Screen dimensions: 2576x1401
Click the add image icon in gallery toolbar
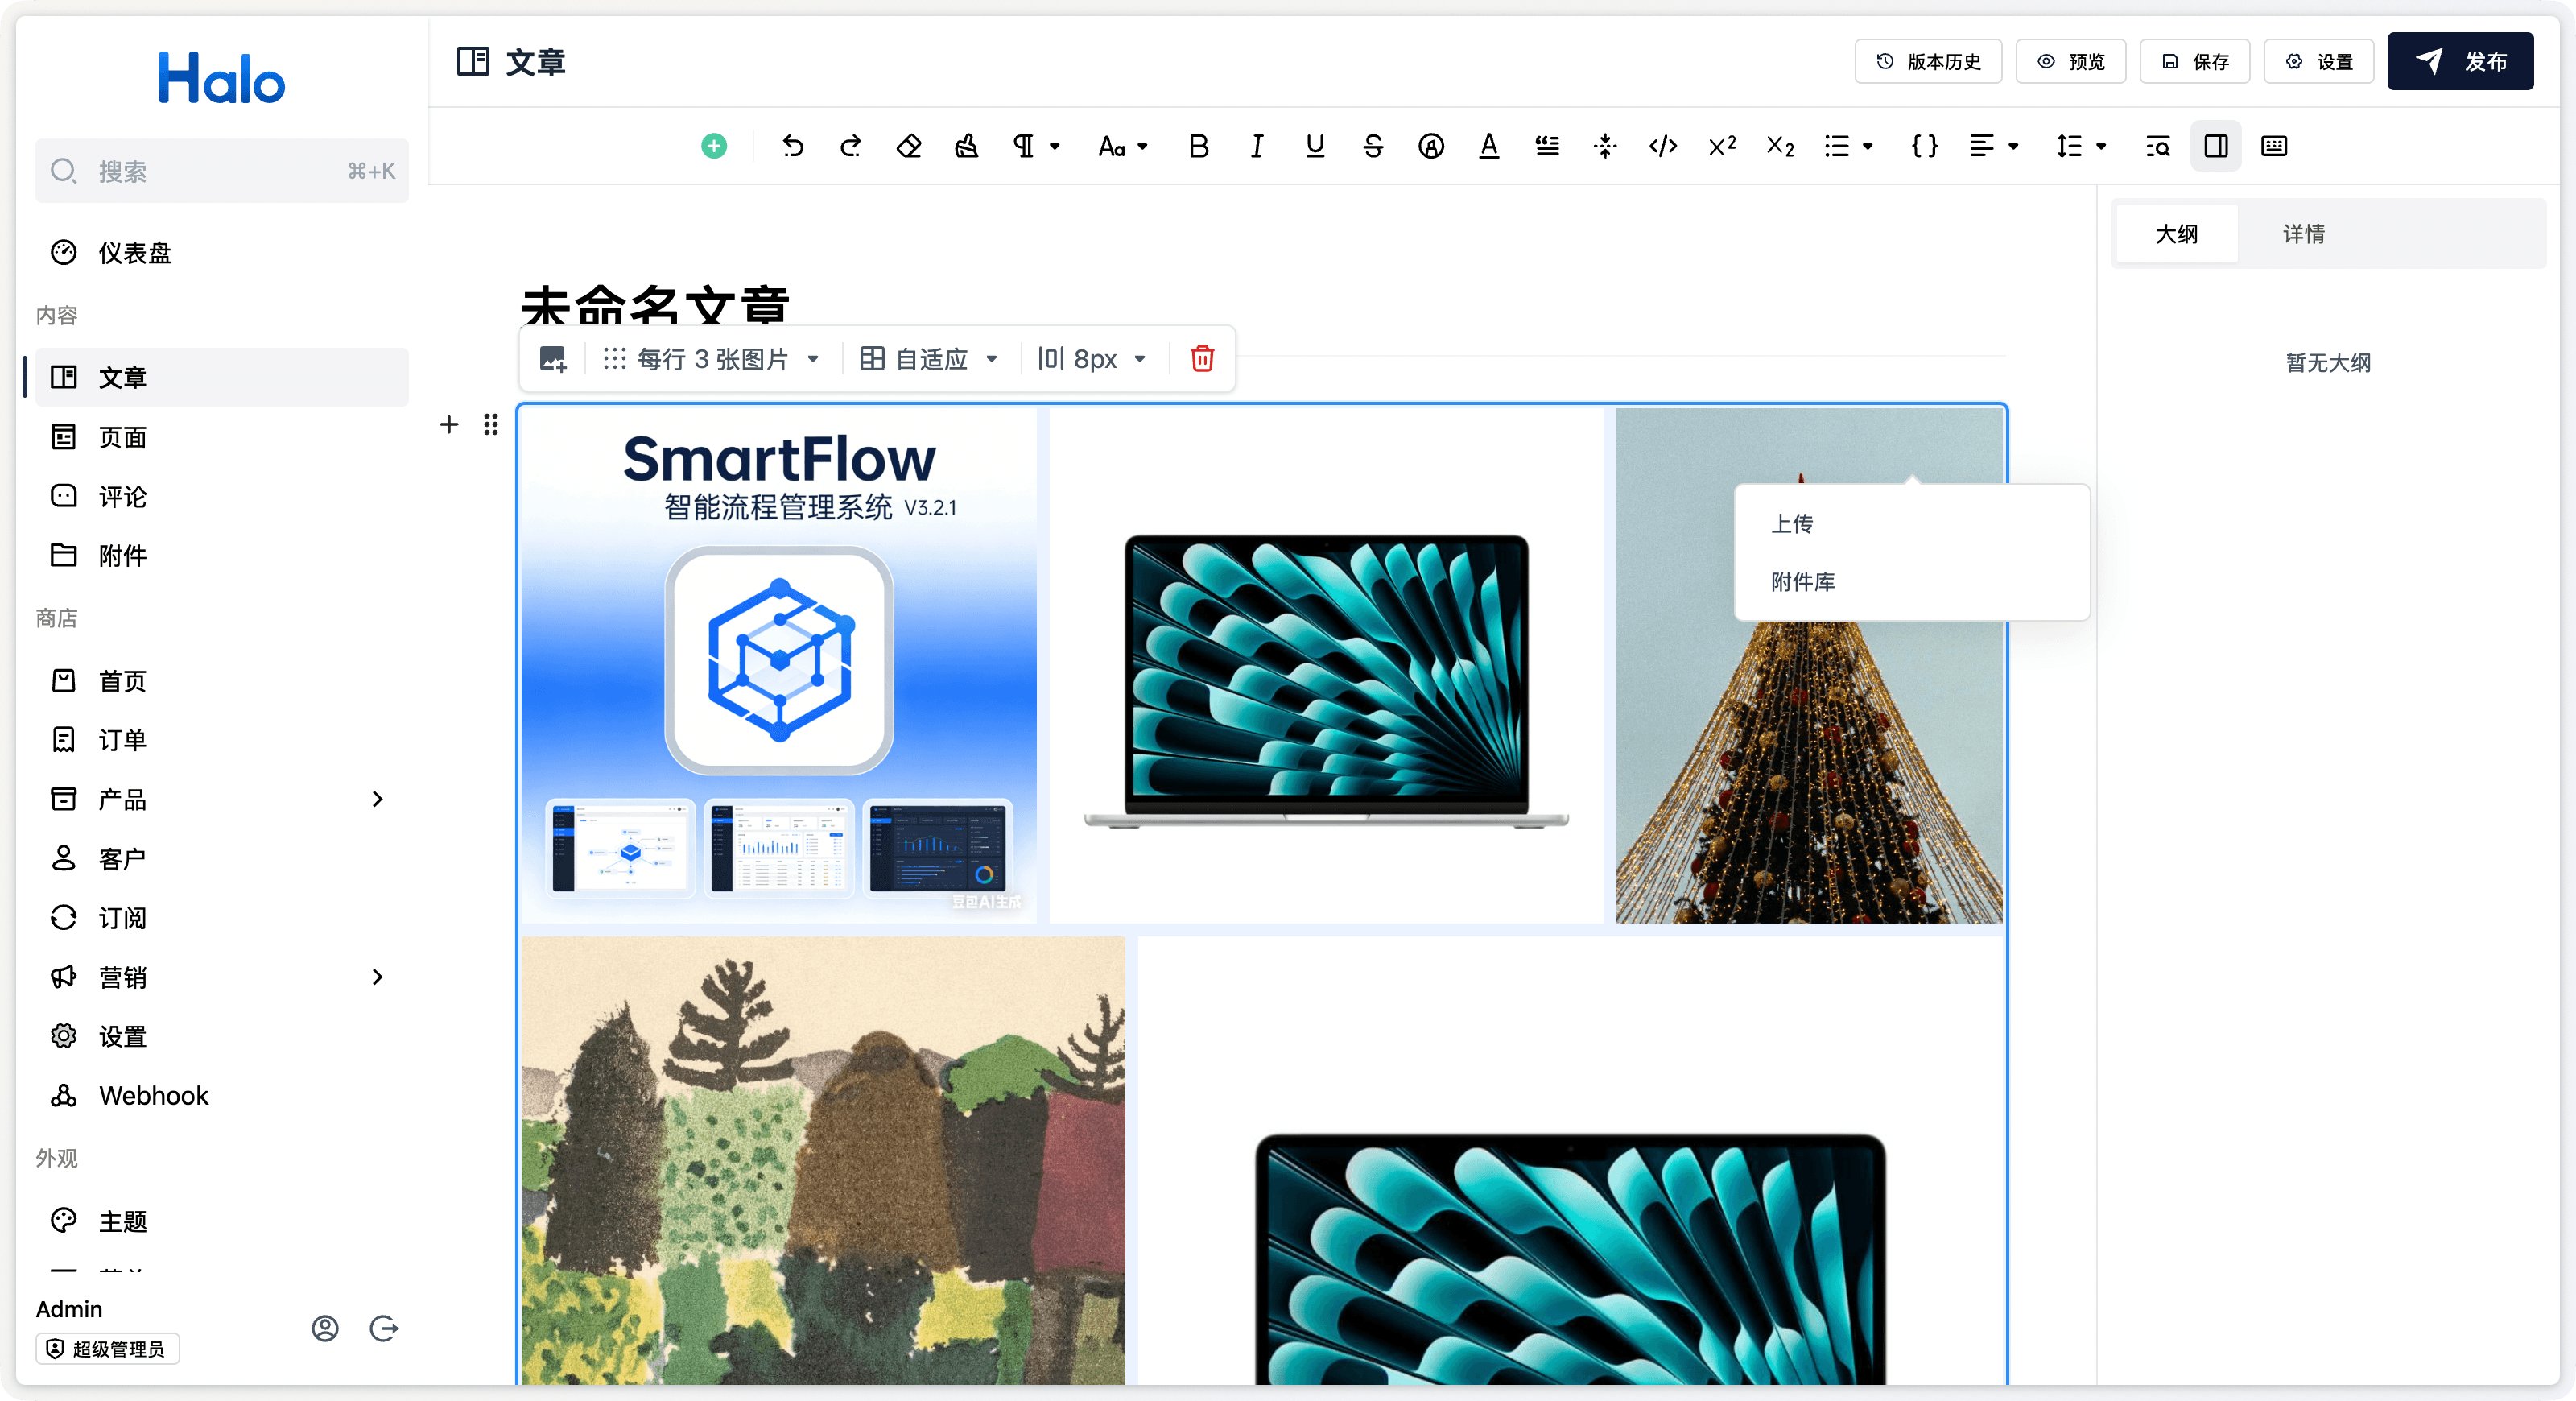click(553, 359)
